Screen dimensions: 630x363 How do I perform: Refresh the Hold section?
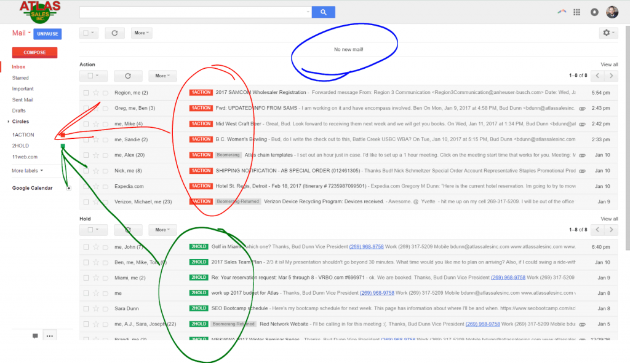coord(128,230)
